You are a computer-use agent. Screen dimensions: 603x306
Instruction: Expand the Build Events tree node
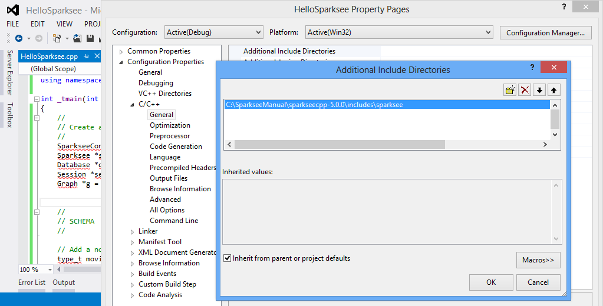132,274
